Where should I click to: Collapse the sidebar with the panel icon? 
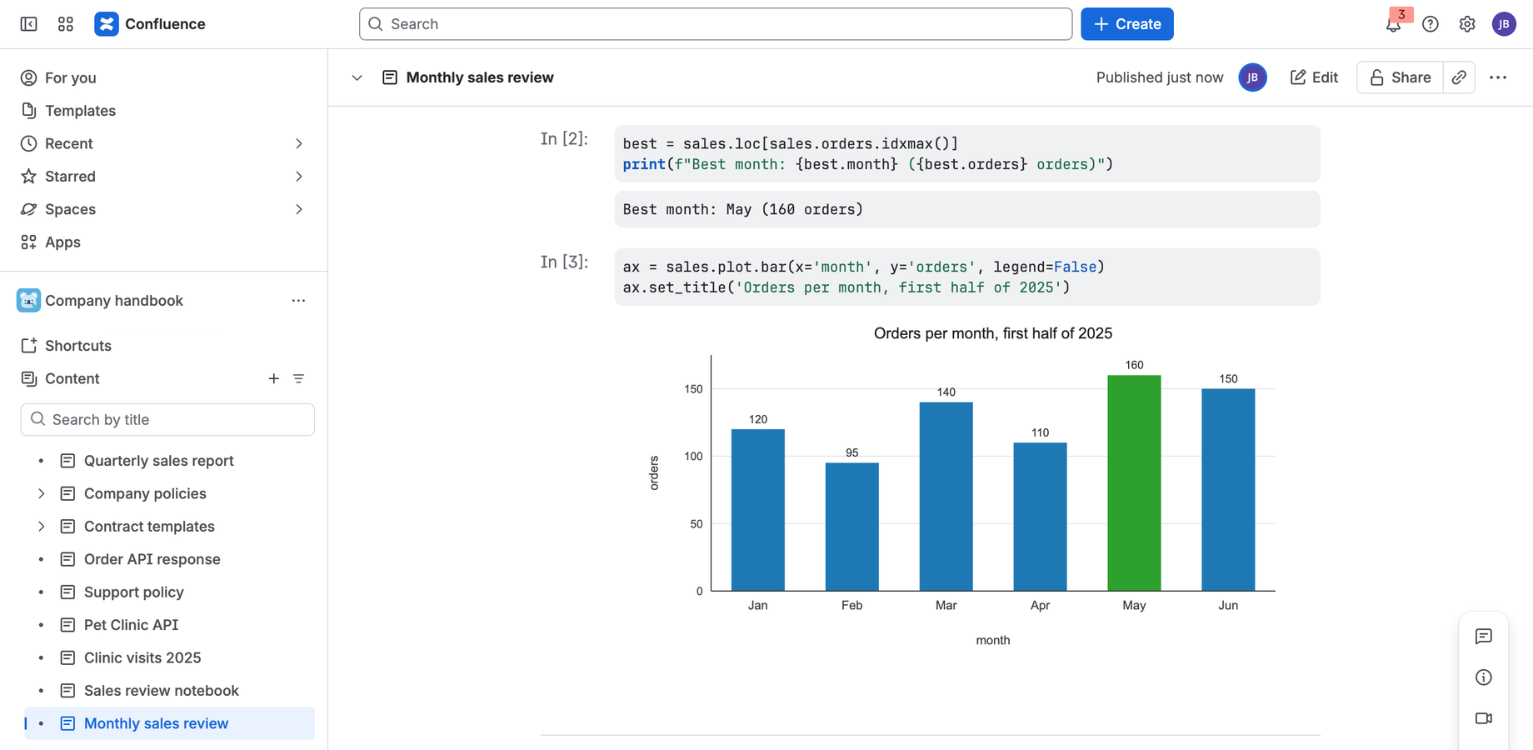(x=29, y=24)
